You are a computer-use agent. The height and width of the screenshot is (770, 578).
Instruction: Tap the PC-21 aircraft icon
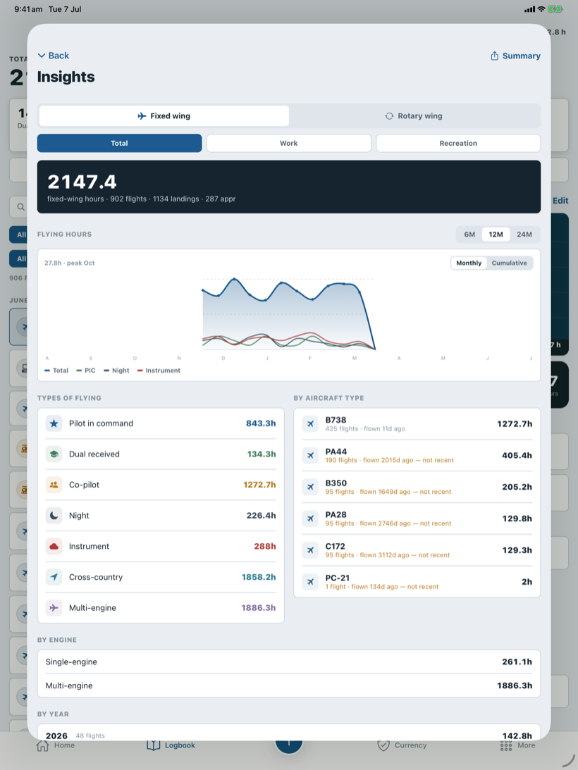(x=310, y=582)
